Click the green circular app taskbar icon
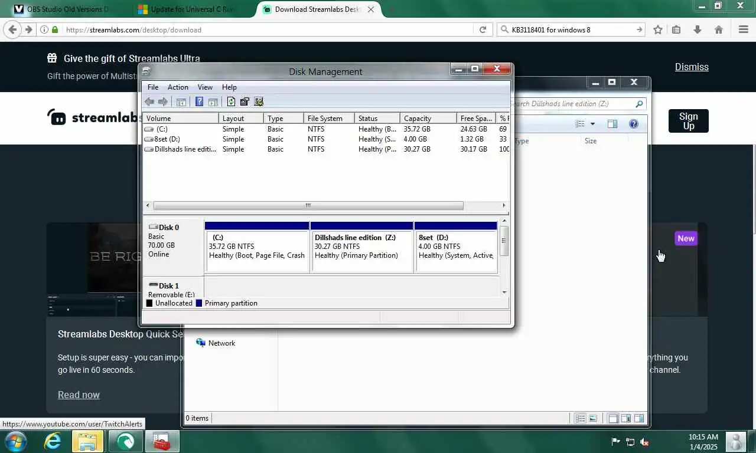Image resolution: width=756 pixels, height=453 pixels. [125, 441]
